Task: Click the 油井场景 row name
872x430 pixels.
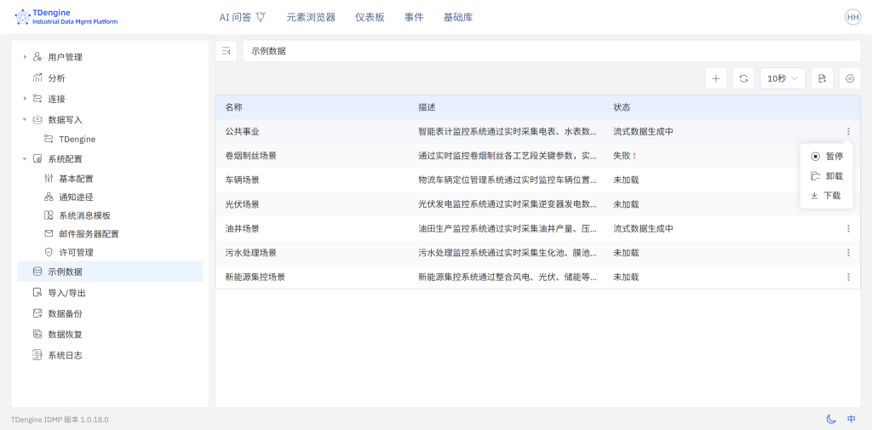Action: pos(243,229)
